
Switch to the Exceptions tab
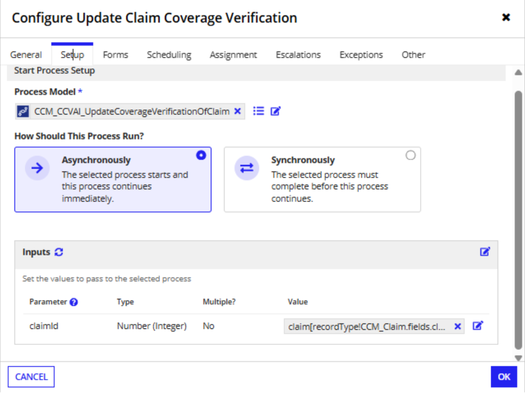point(361,55)
